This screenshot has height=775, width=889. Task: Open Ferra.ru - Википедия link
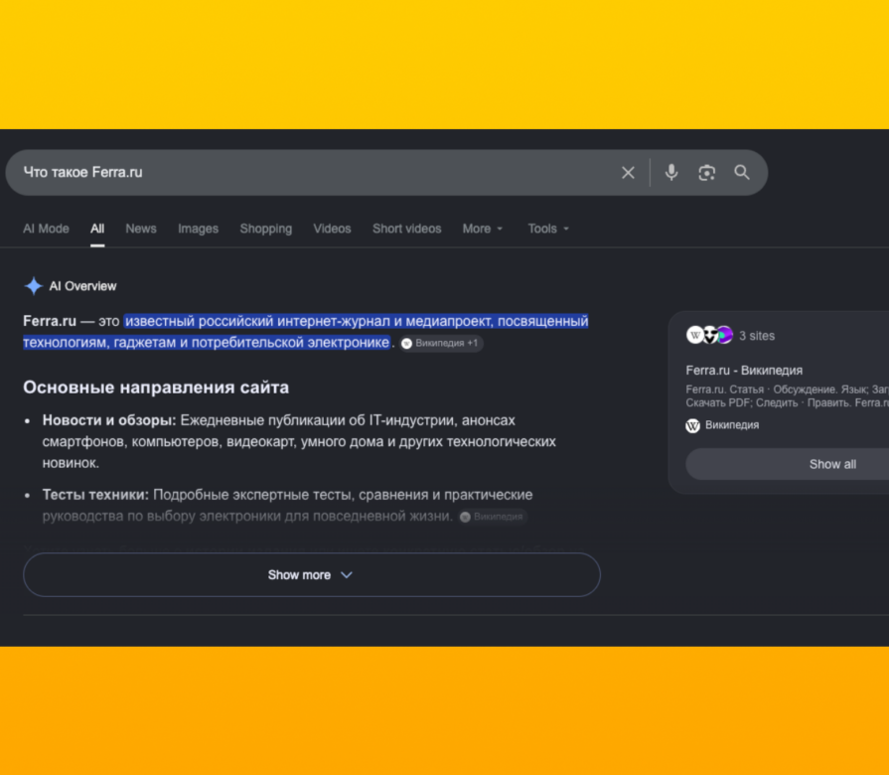coord(744,371)
